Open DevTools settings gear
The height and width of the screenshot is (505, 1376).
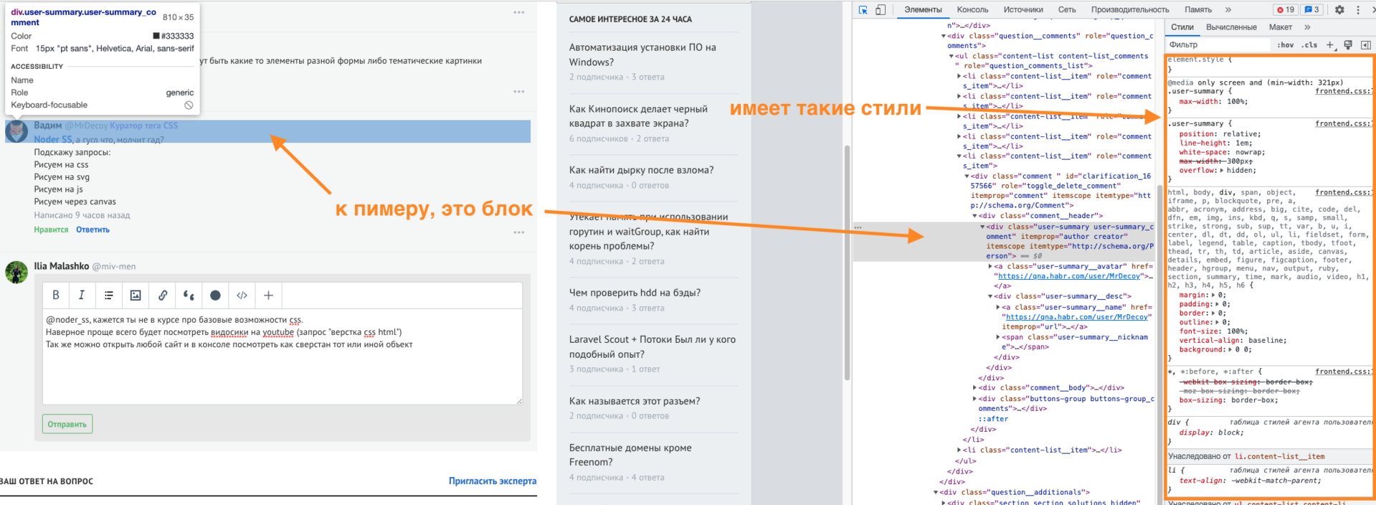pyautogui.click(x=1339, y=10)
